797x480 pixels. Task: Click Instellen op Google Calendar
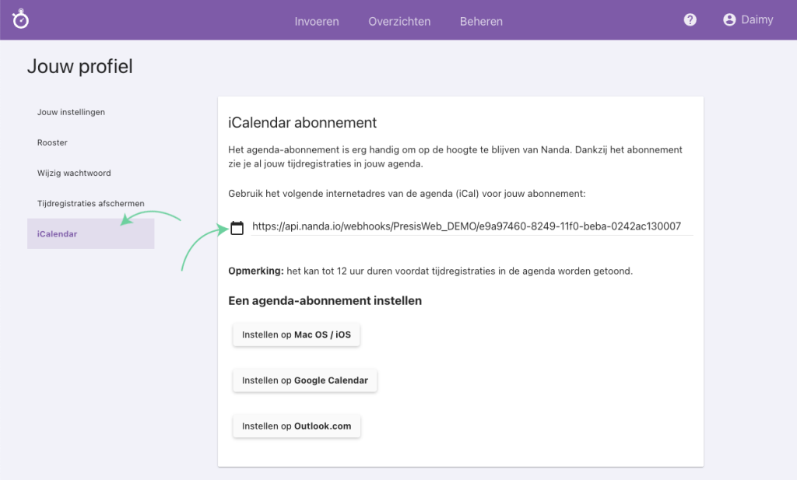coord(304,380)
